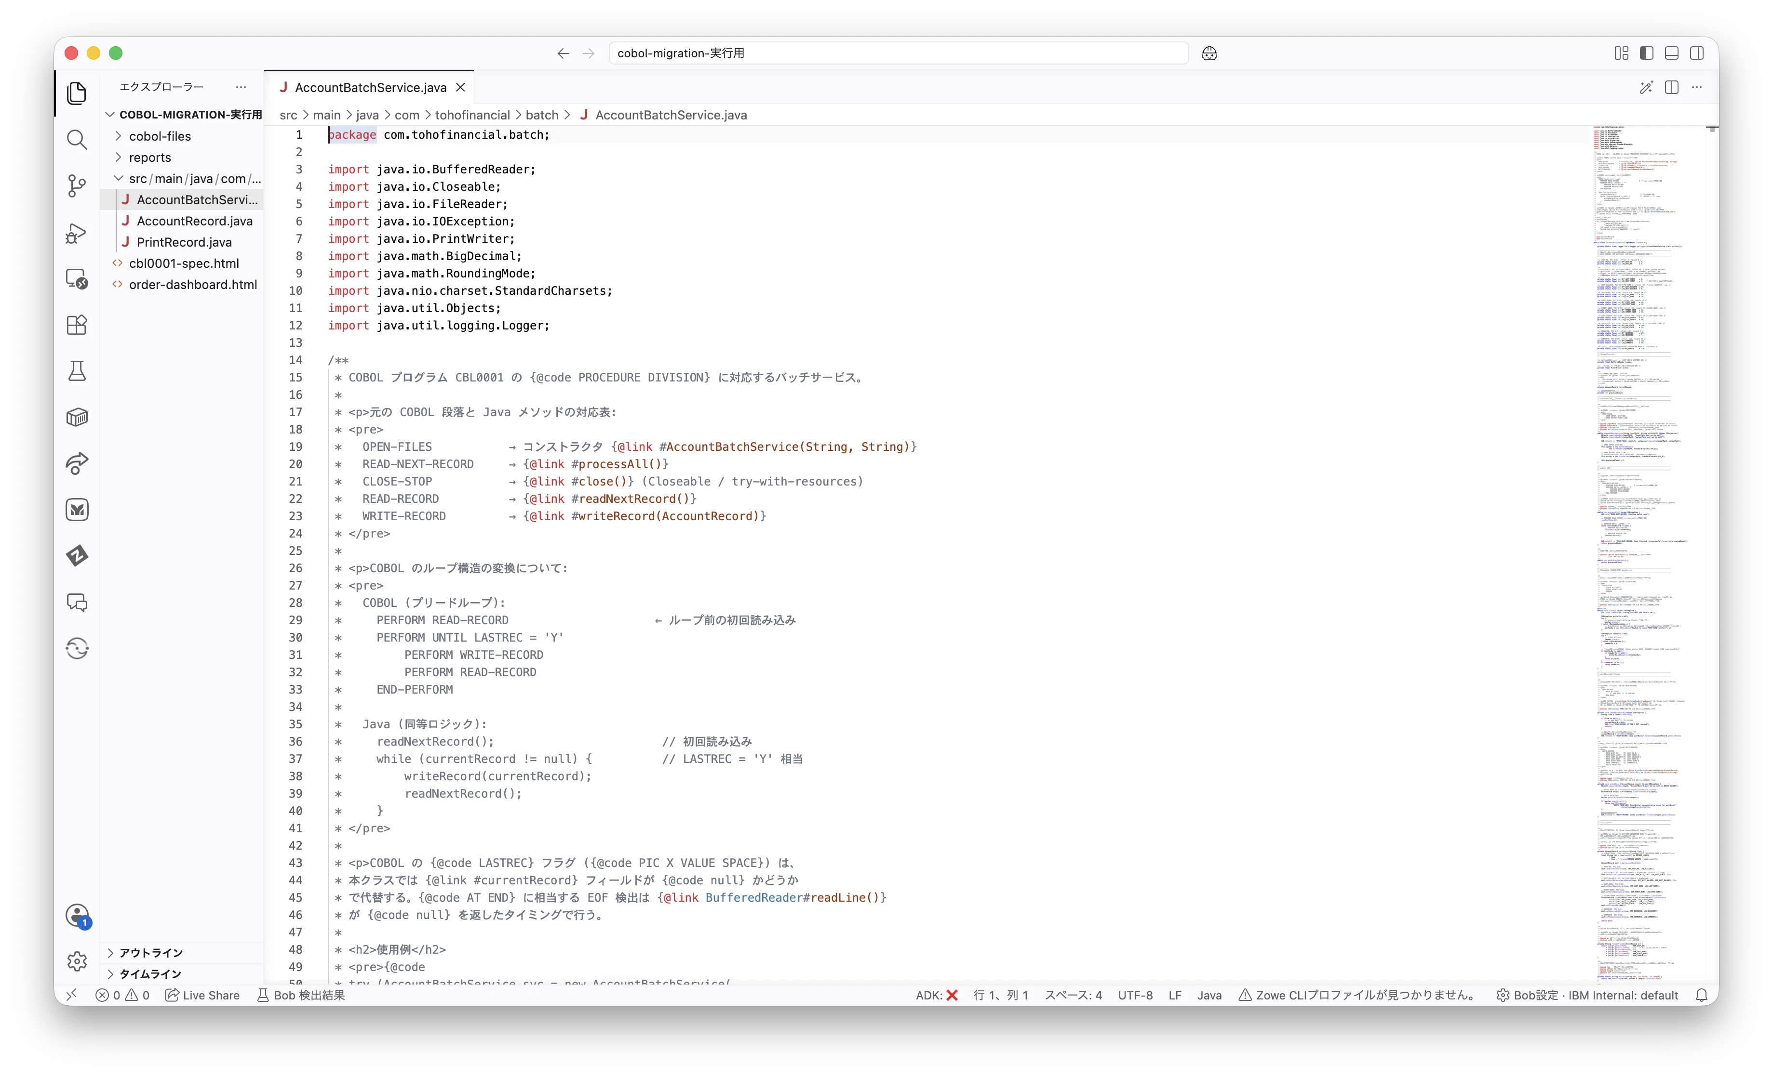Open the Accounts icon with badge
This screenshot has width=1773, height=1077.
(x=77, y=915)
